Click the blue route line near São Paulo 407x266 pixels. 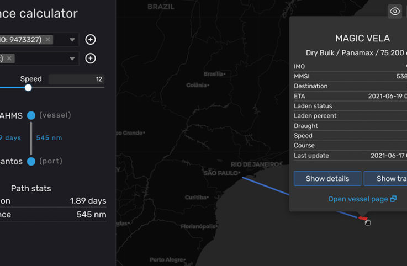[265, 186]
